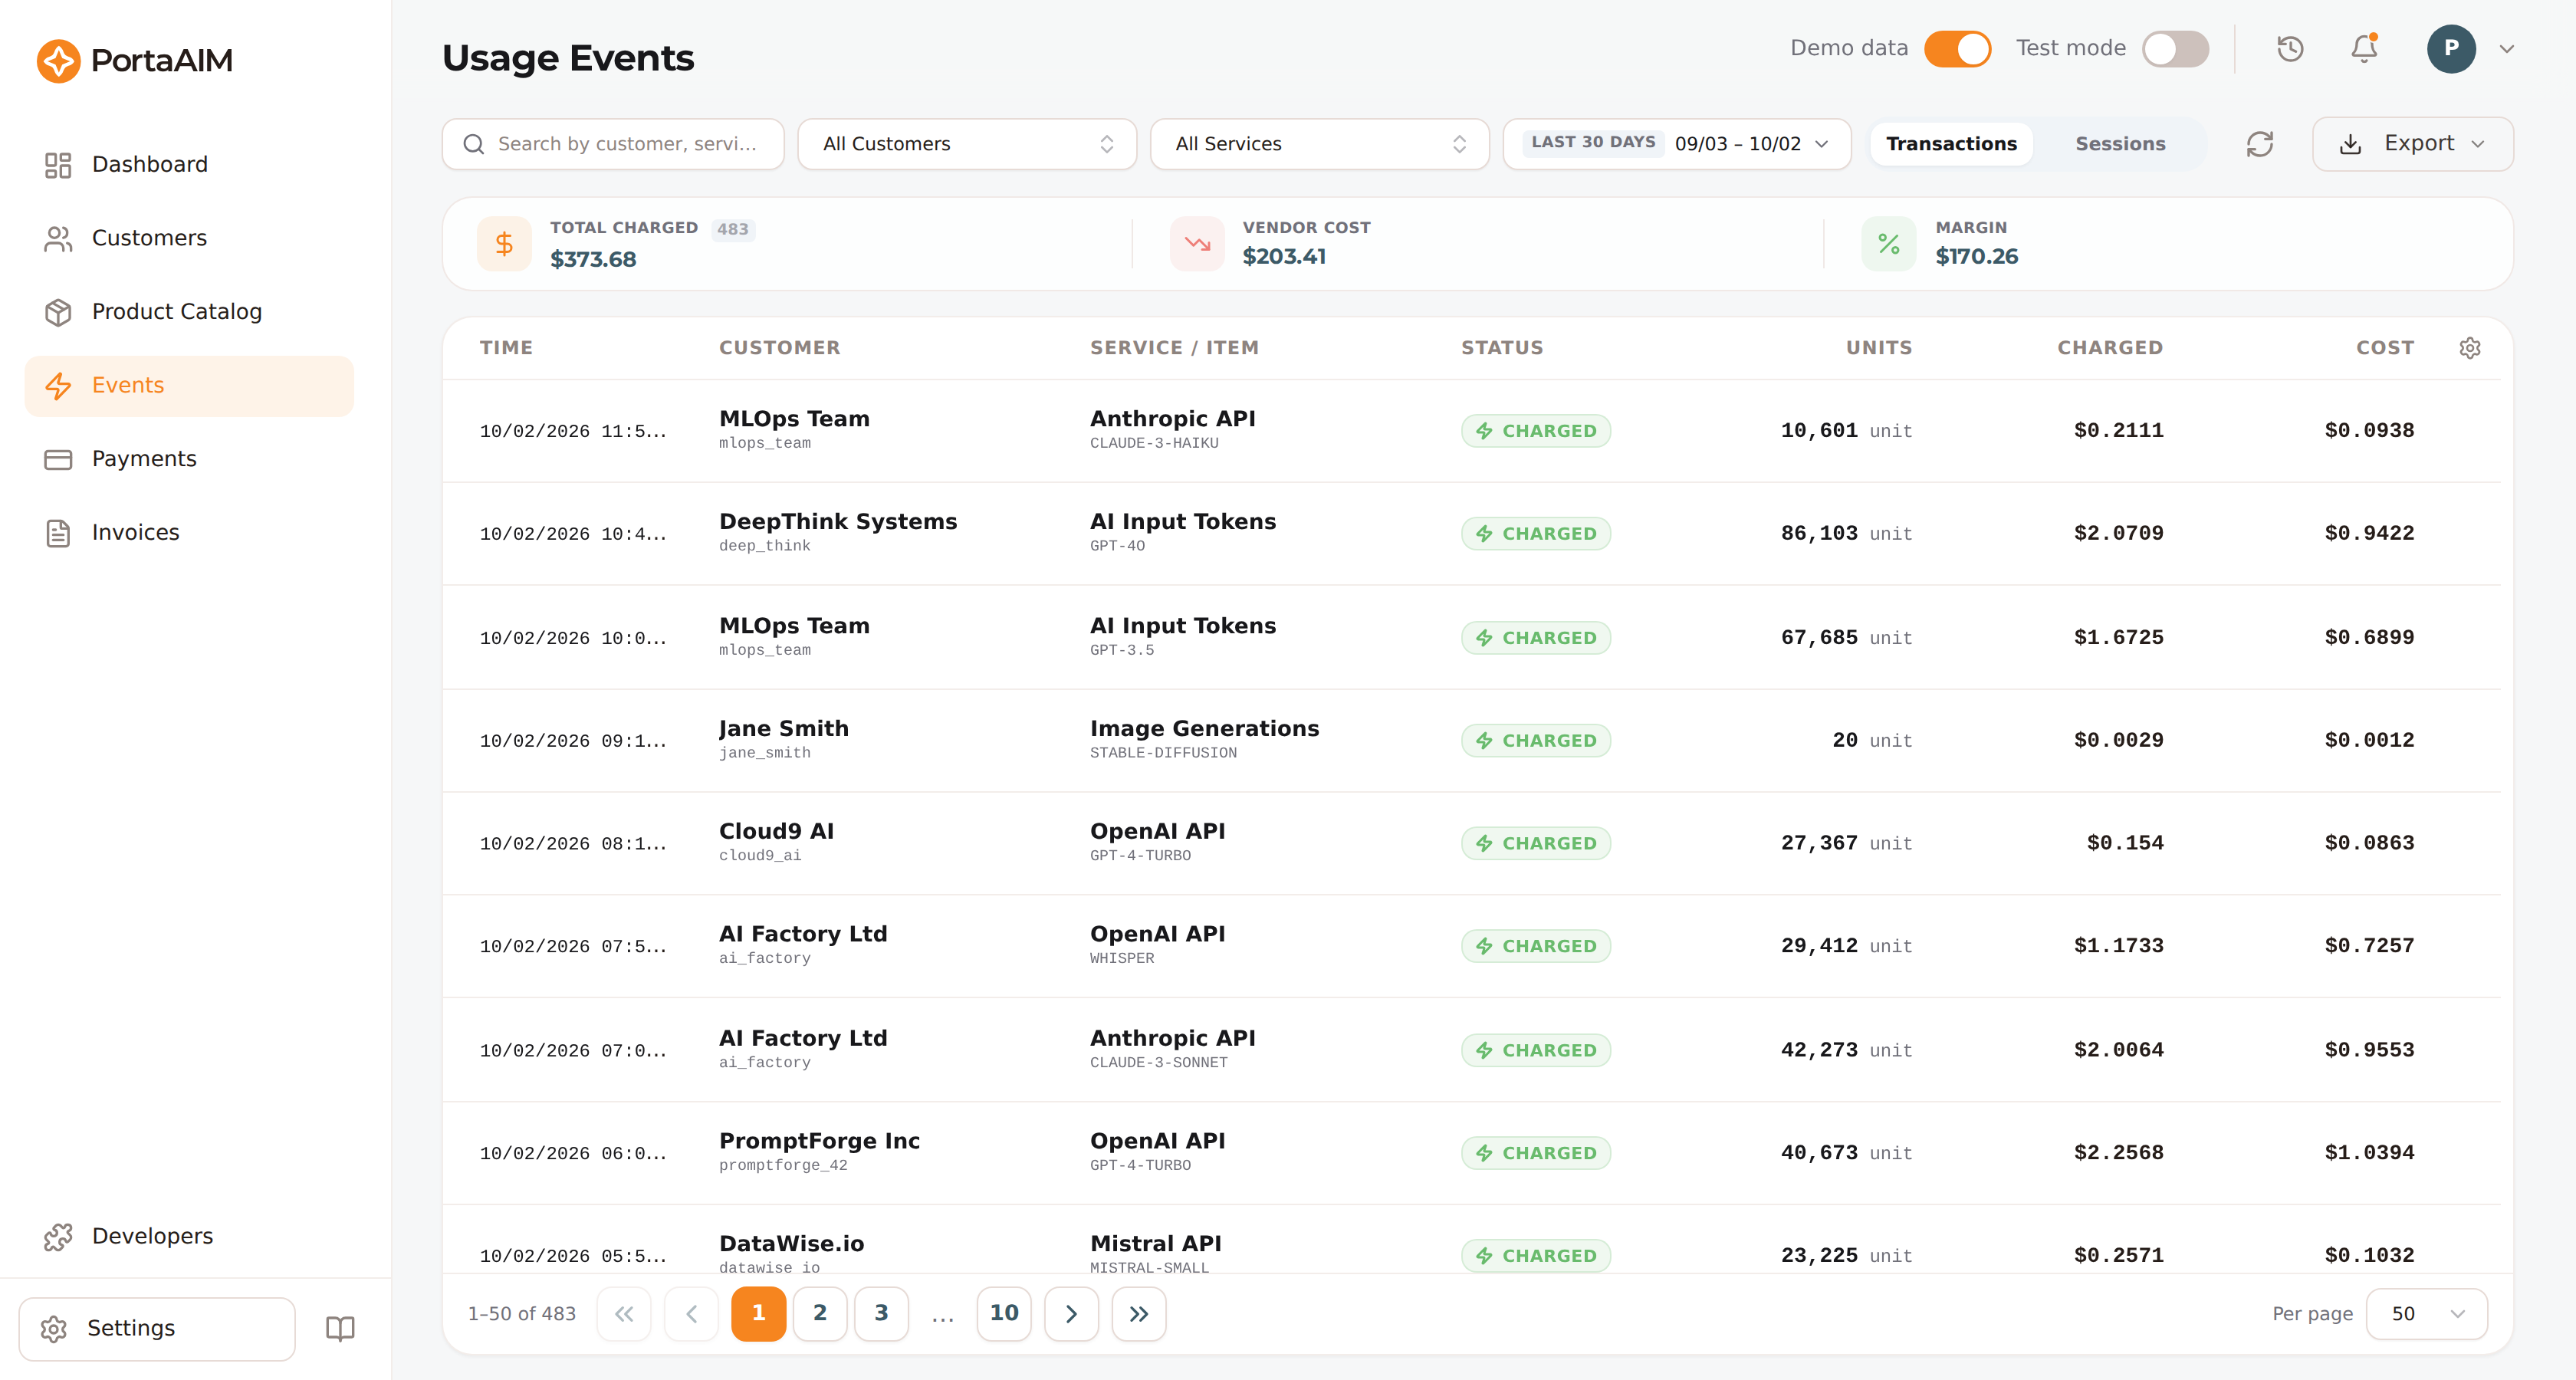The image size is (2576, 1380).
Task: Switch to Sessions tab
Action: click(2120, 144)
